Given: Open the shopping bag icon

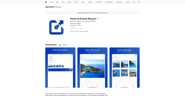Looking at the screenshot, I should point(139,2).
